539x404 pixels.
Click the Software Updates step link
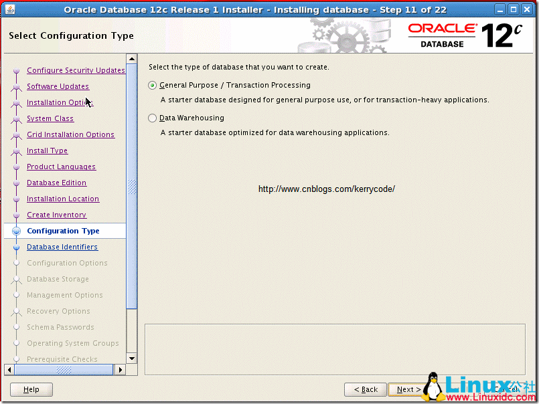[58, 86]
